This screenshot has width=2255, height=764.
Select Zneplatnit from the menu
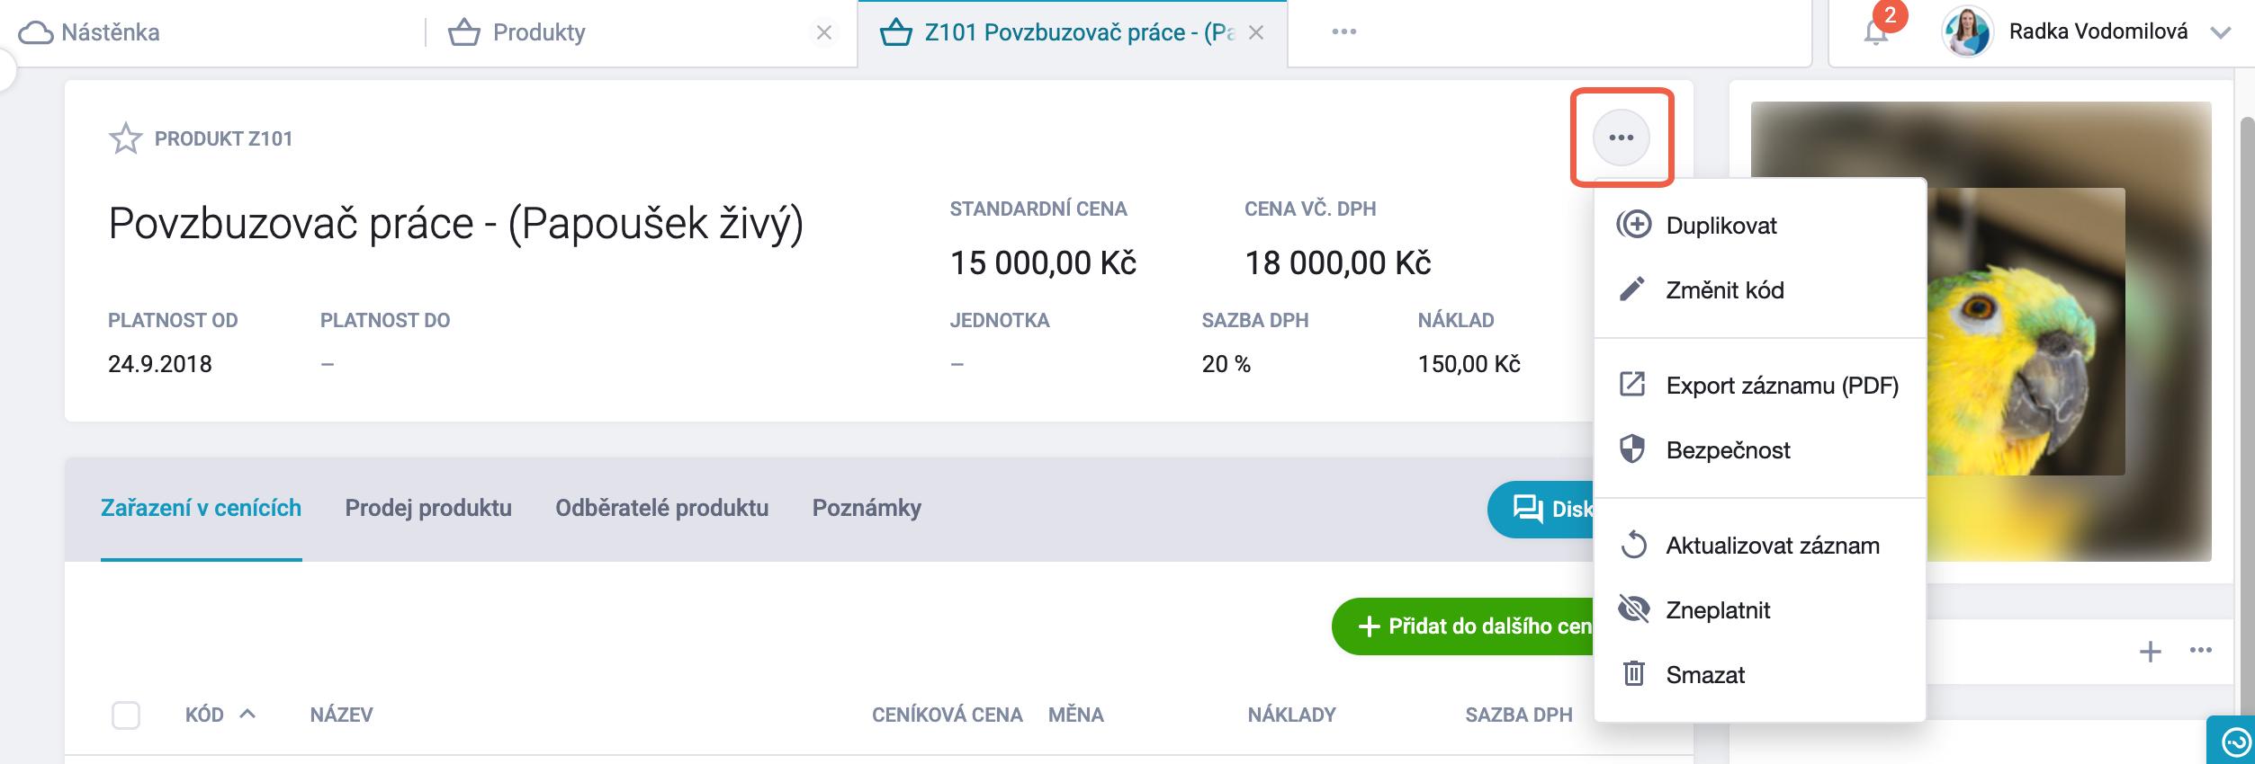coord(1717,610)
